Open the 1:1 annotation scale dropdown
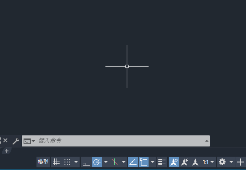 point(208,162)
